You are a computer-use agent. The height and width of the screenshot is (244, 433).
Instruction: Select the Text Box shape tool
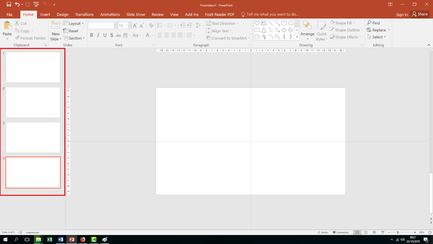[264, 23]
